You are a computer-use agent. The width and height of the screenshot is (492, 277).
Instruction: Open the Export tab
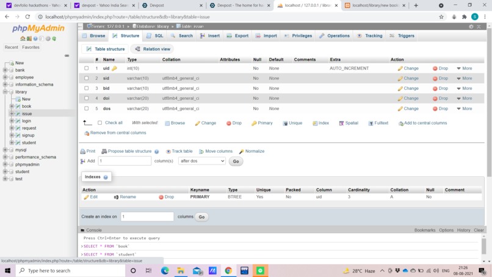[238, 36]
